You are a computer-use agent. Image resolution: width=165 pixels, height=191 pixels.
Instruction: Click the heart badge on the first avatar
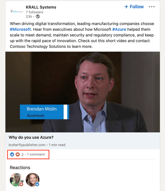[21, 184]
